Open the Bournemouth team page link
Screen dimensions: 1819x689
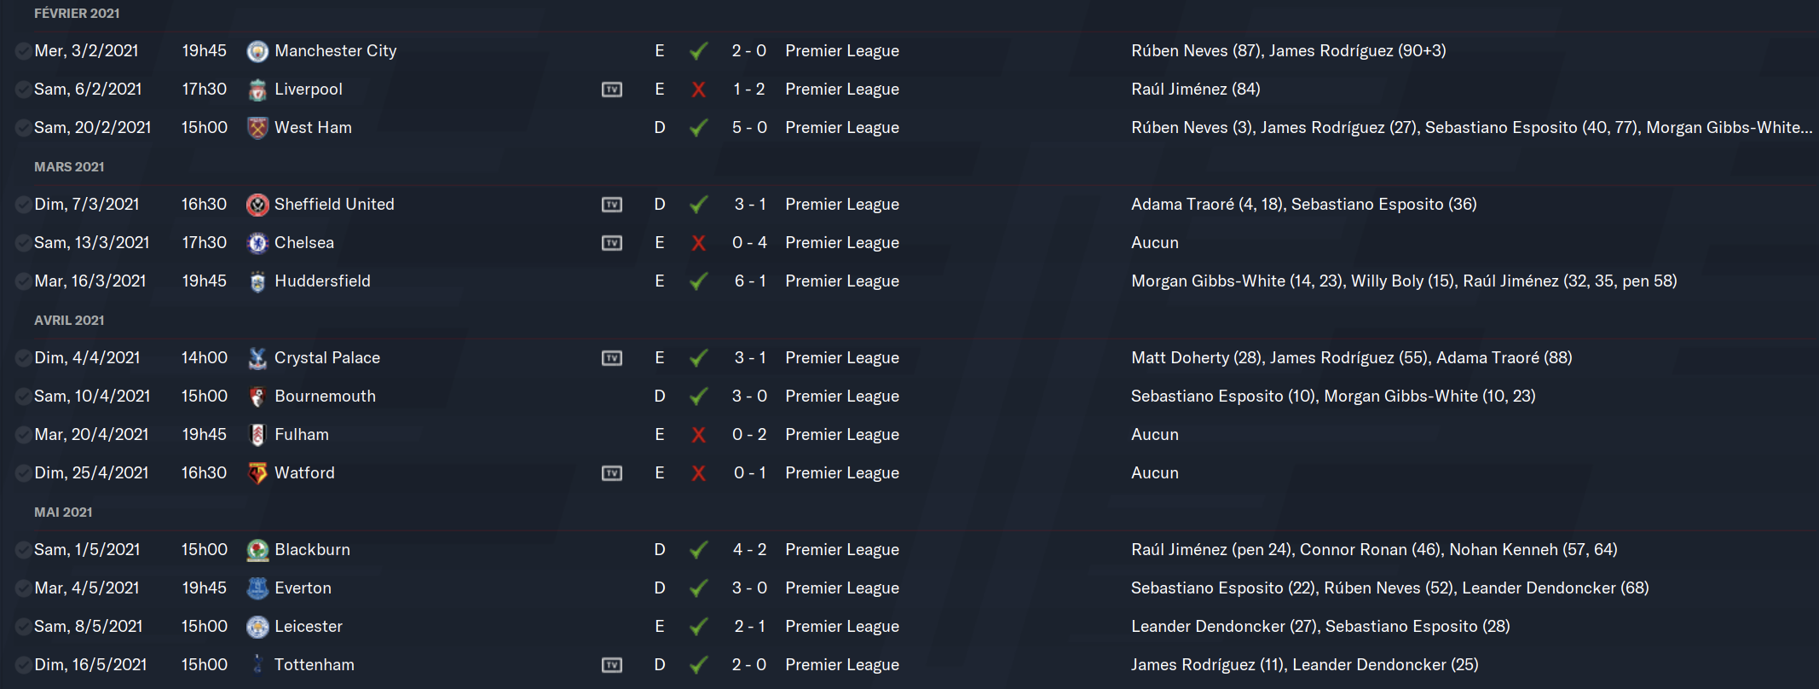point(325,397)
